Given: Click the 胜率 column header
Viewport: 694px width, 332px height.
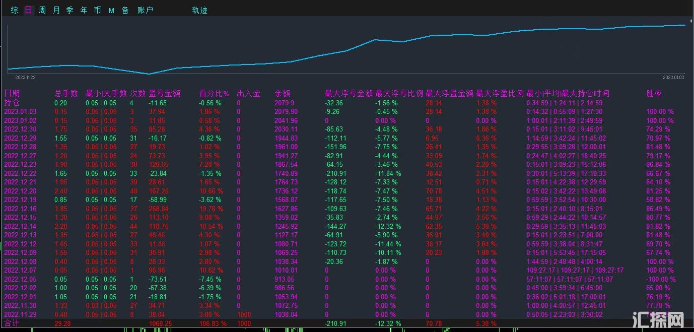Looking at the screenshot, I should pyautogui.click(x=654, y=93).
